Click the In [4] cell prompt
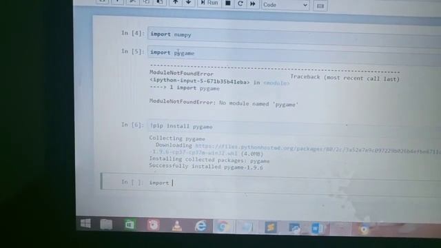 tap(133, 33)
